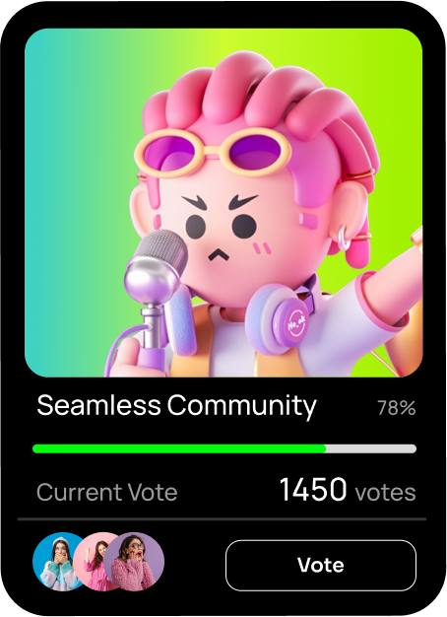Open the third voter avatar with purple background
Viewport: 447px width, 617px height.
134,562
